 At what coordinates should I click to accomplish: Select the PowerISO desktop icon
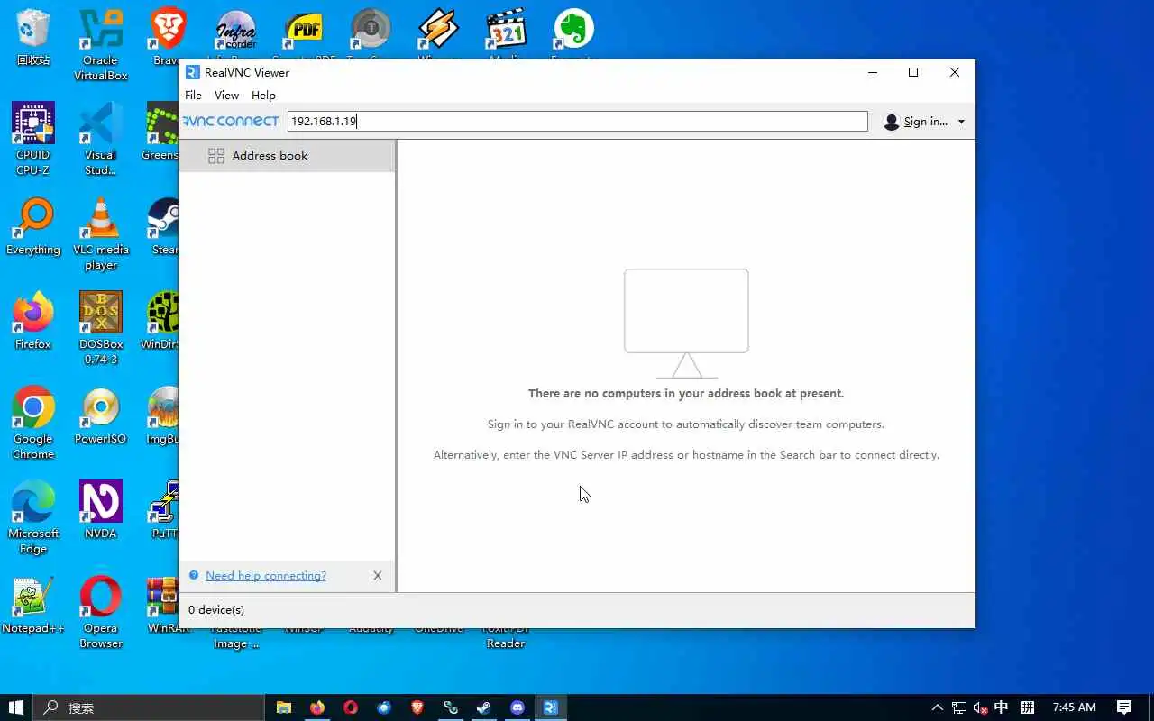(101, 416)
